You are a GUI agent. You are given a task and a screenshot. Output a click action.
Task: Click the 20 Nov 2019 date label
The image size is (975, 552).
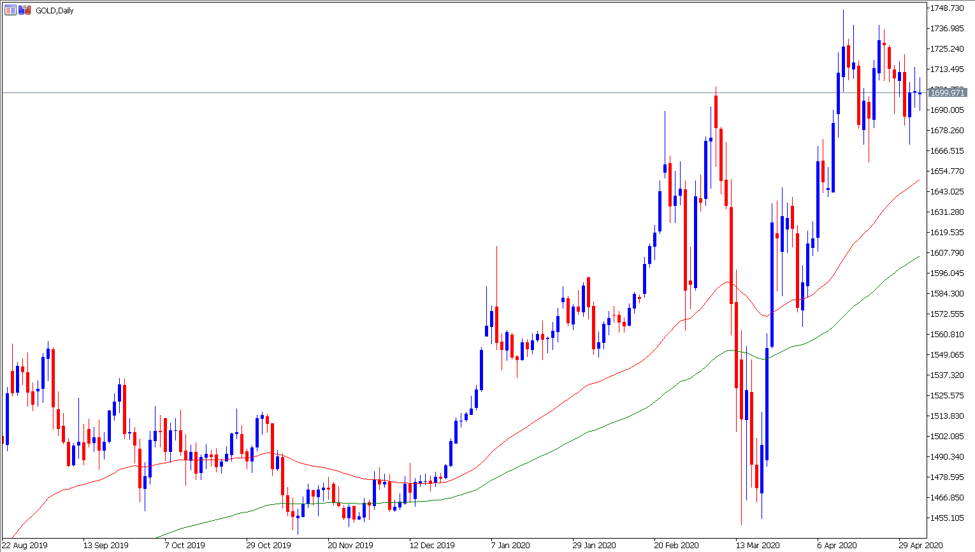[x=350, y=546]
